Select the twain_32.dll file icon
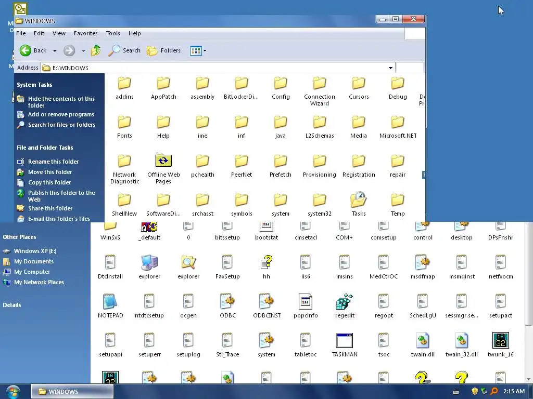This screenshot has height=399, width=533. [462, 340]
